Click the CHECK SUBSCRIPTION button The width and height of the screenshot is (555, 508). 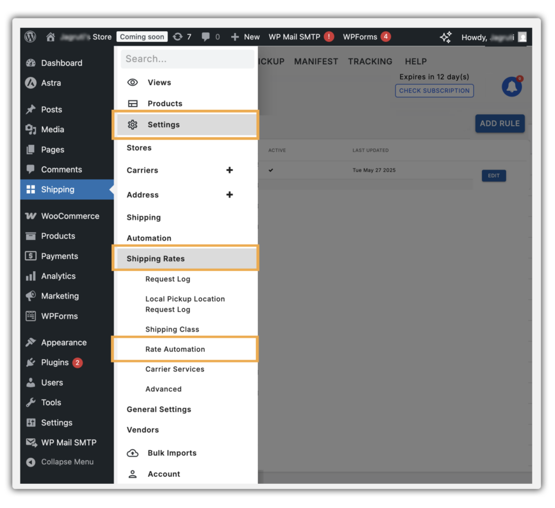[434, 91]
